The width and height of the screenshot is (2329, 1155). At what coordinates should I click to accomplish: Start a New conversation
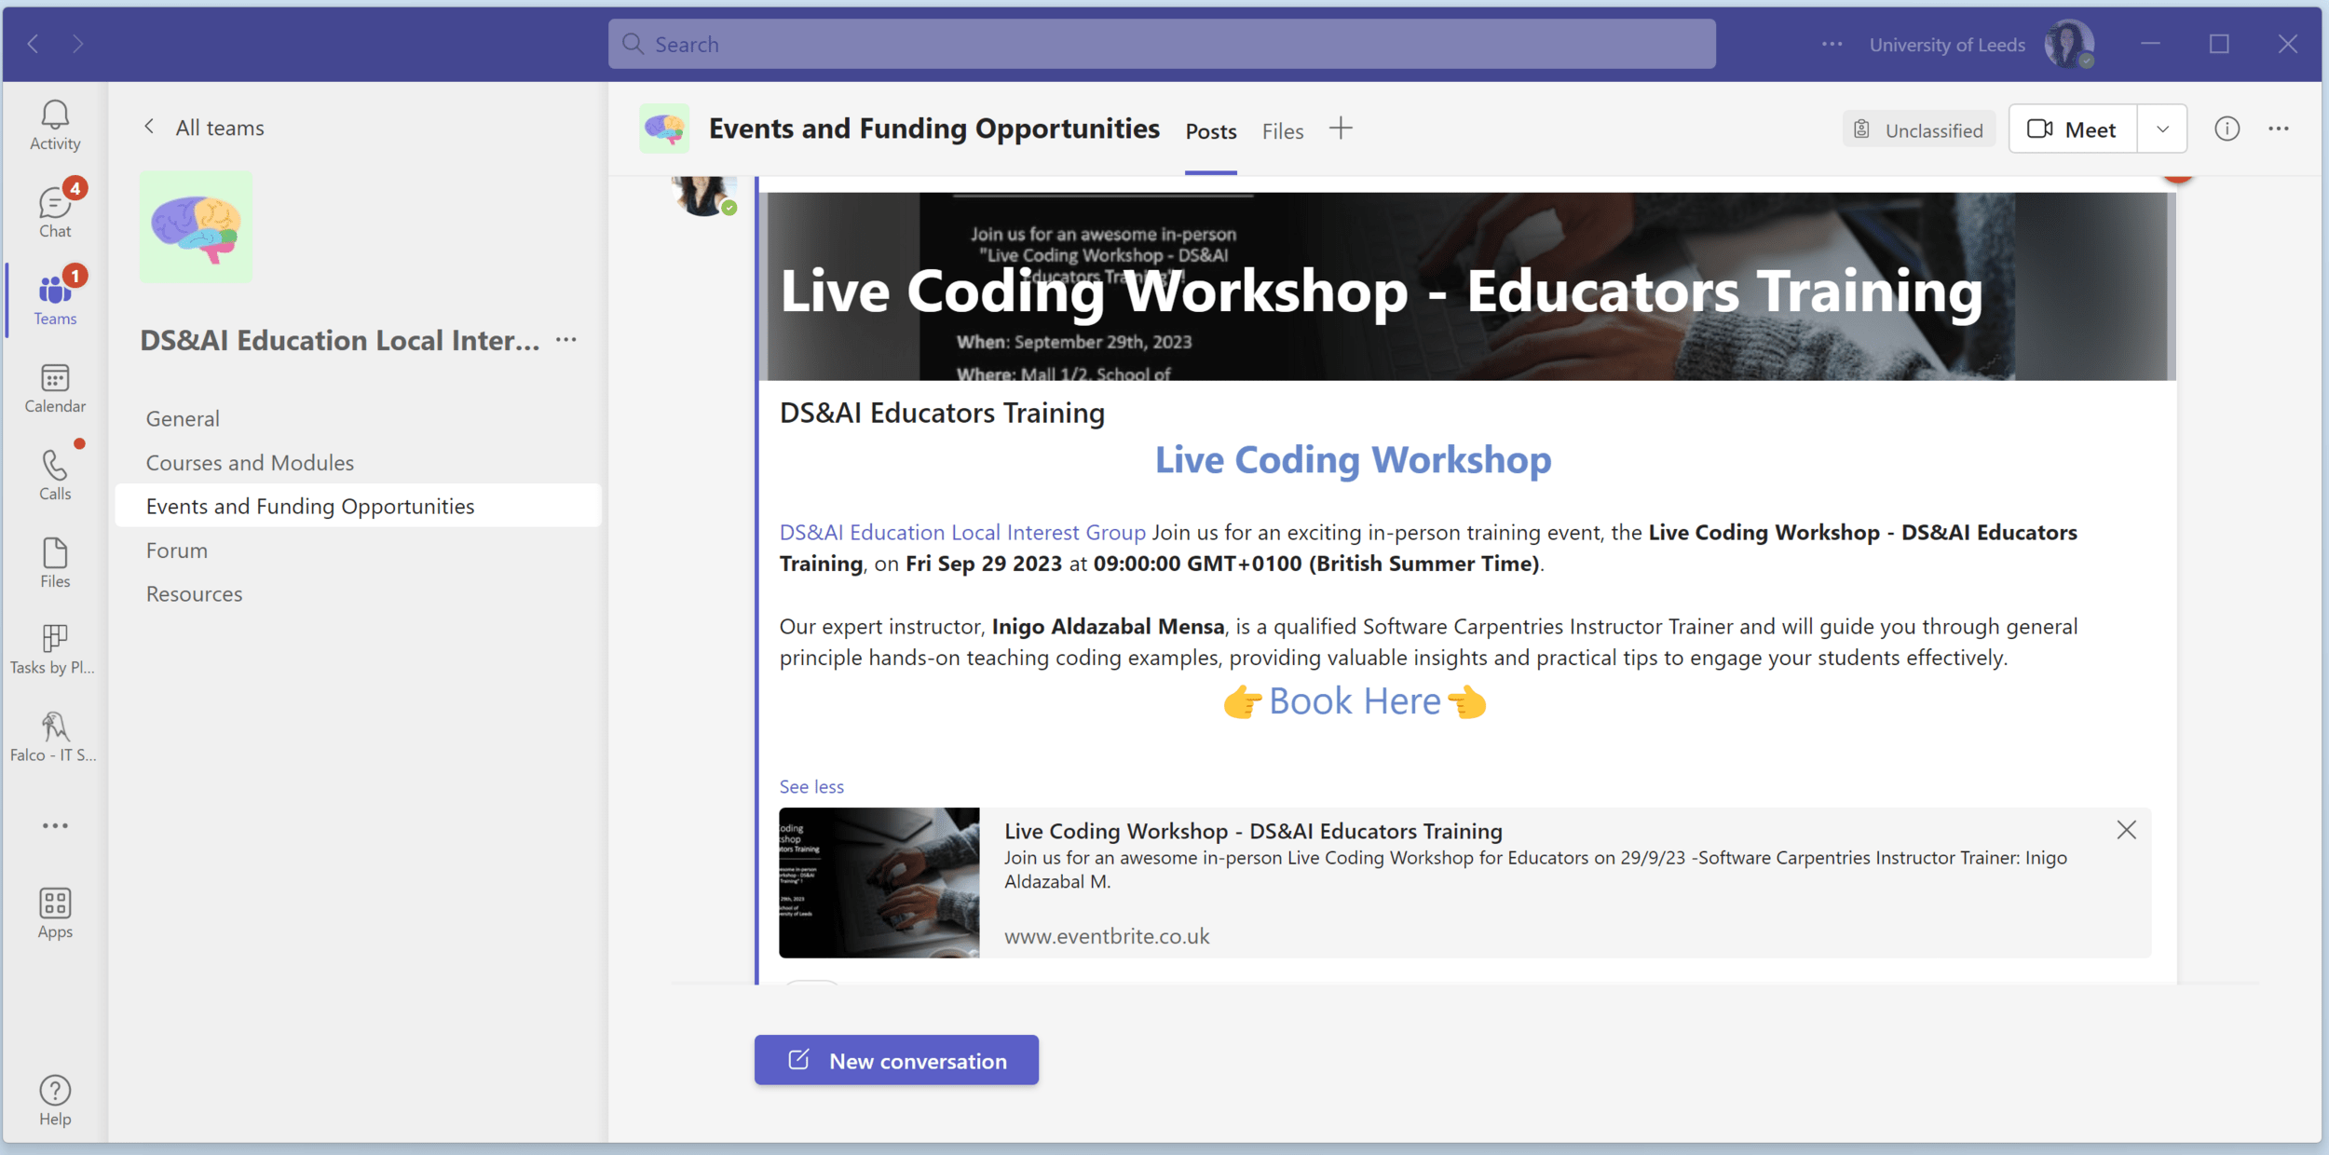pyautogui.click(x=896, y=1060)
